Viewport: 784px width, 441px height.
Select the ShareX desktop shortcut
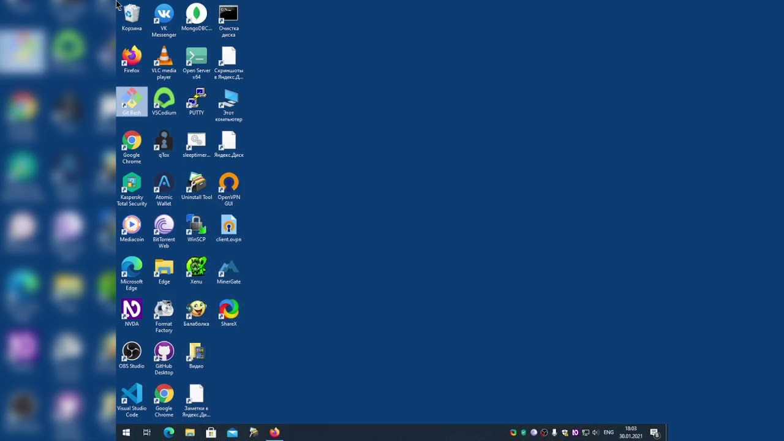pos(228,314)
